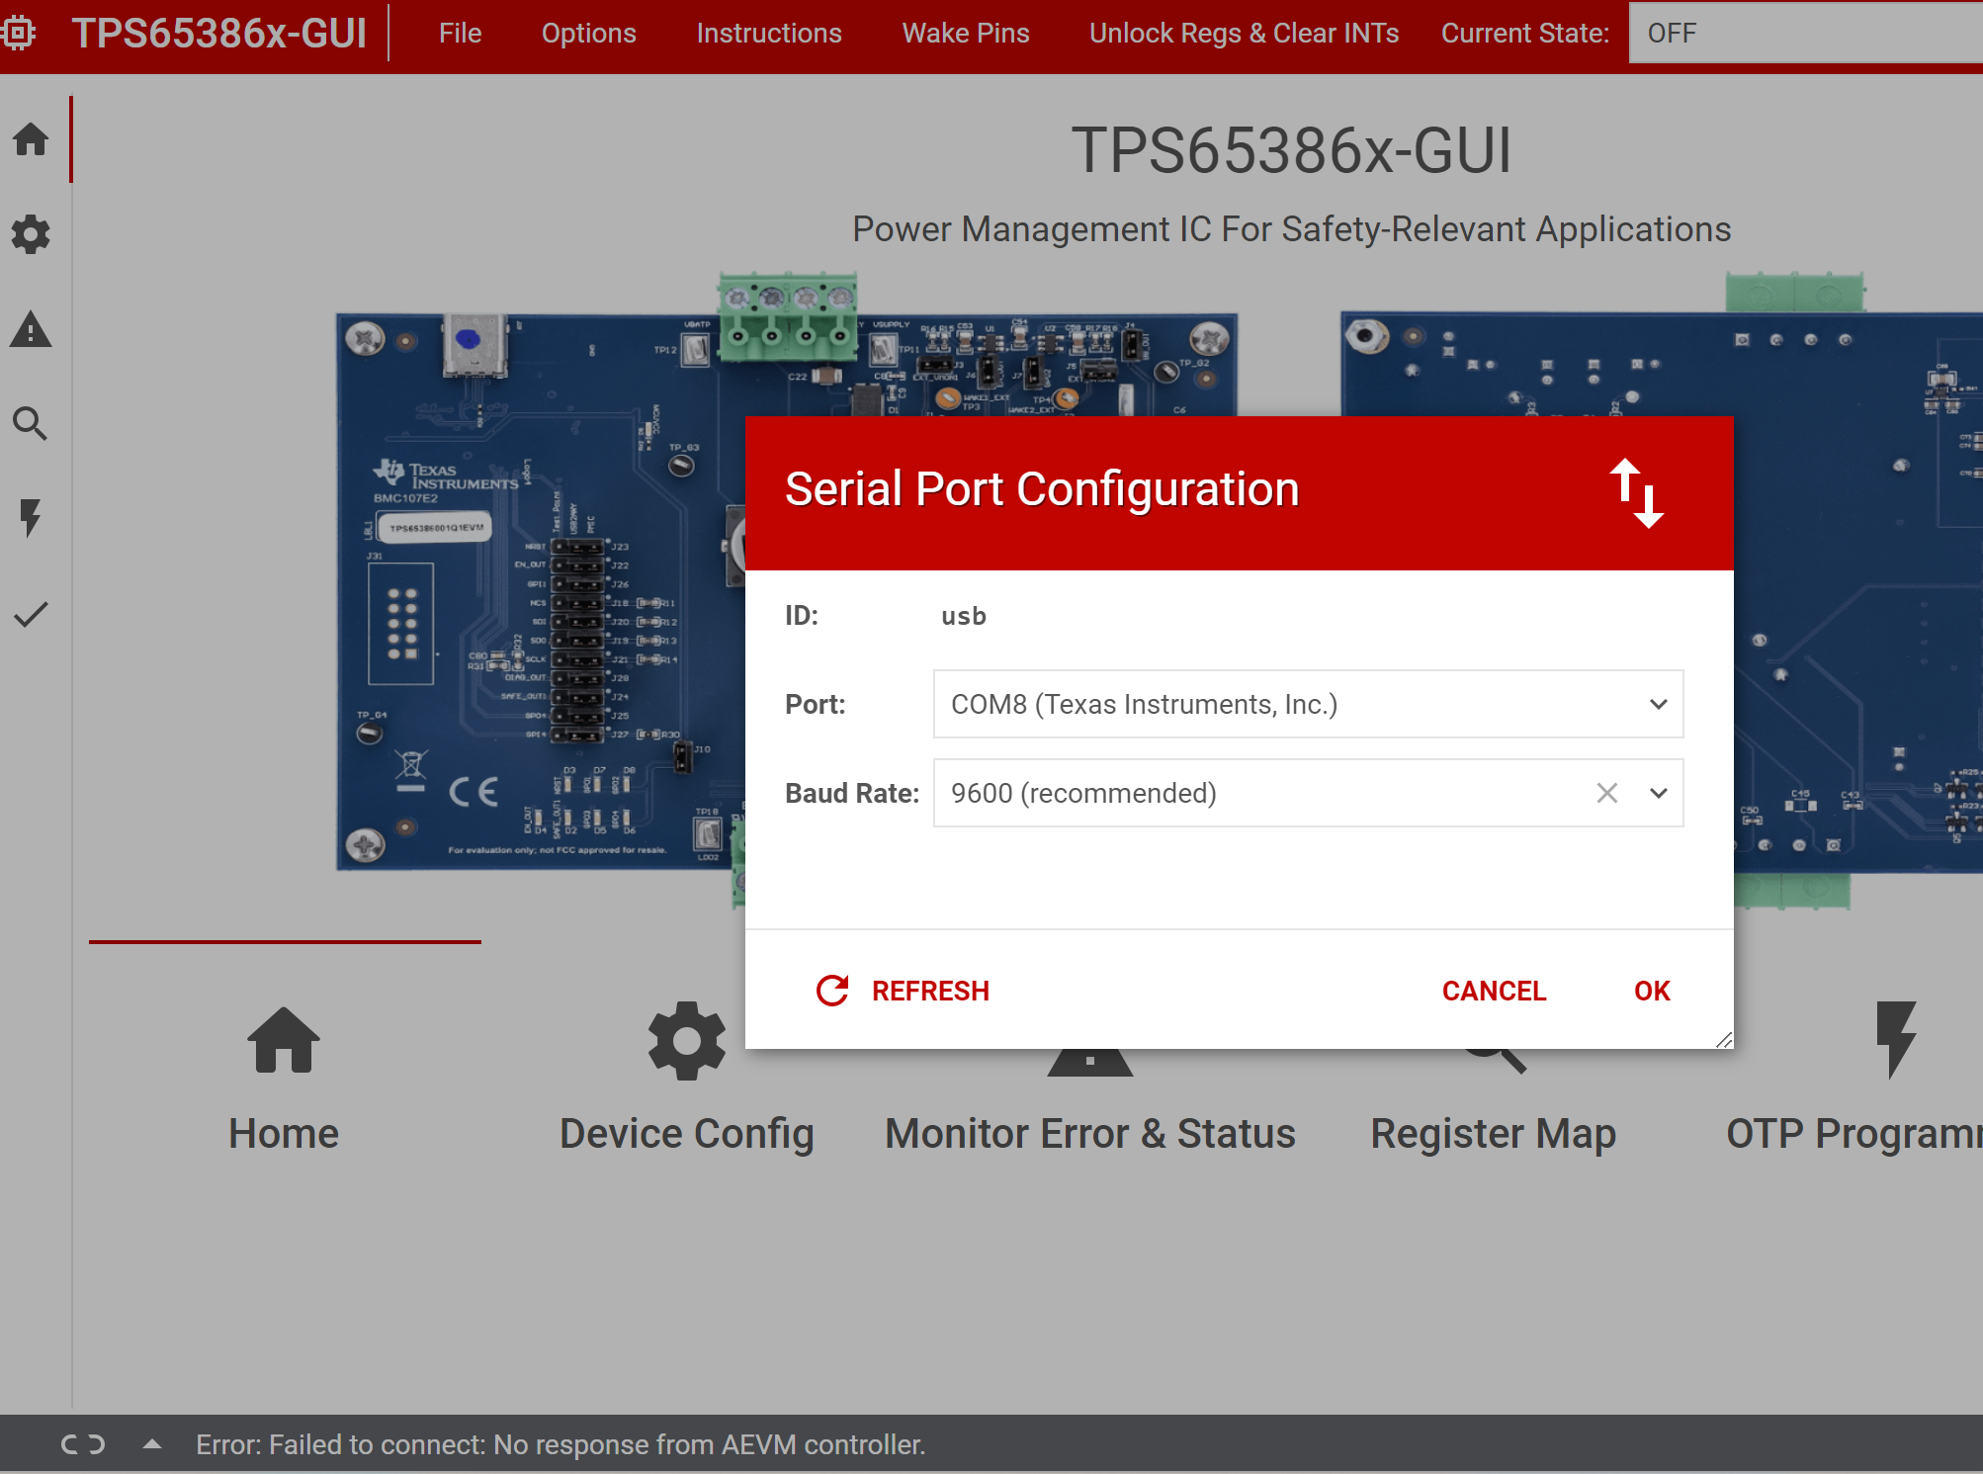This screenshot has width=1983, height=1474.
Task: Click the connection link icon in status bar
Action: tap(83, 1444)
